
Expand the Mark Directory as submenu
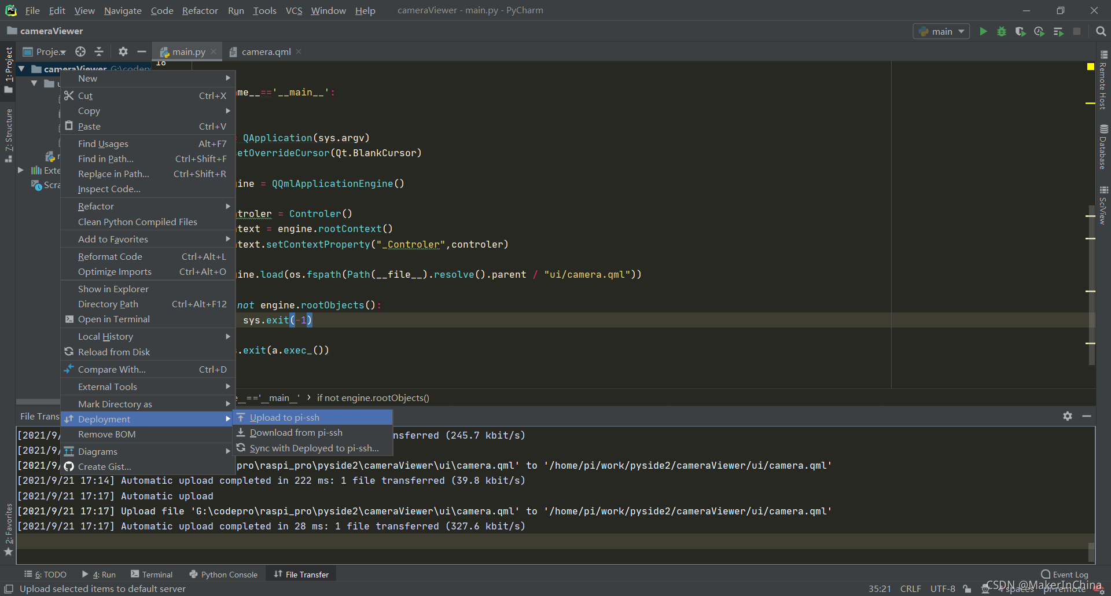pyautogui.click(x=148, y=404)
